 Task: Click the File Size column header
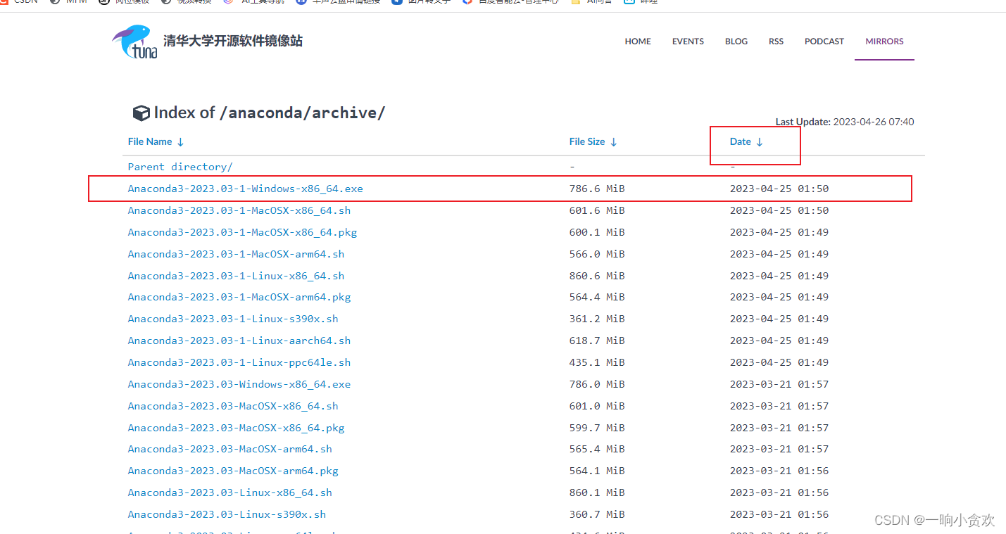coord(587,142)
